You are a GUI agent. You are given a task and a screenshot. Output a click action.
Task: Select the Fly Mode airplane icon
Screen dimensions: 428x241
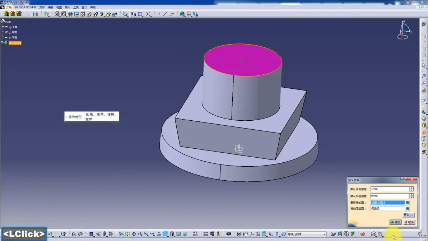pos(121,234)
